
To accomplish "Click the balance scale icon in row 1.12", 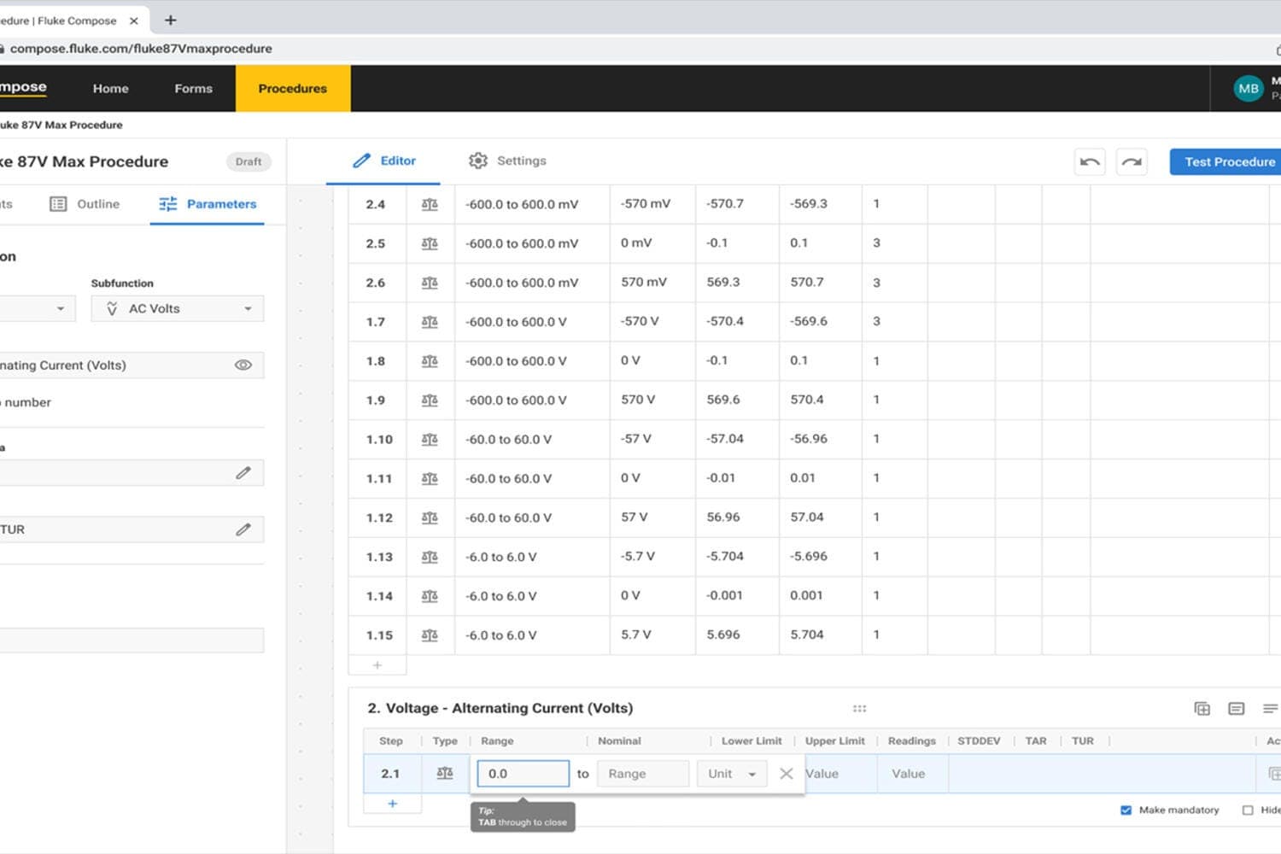I will click(430, 518).
